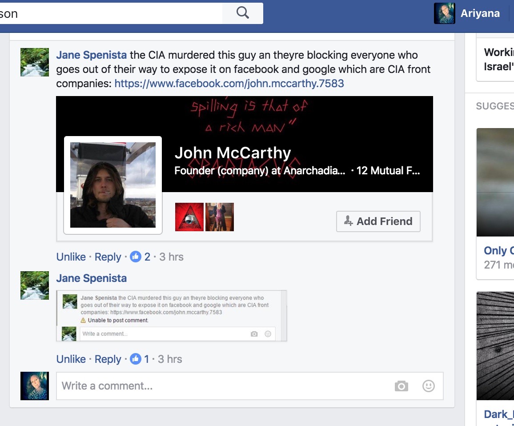Click the search magnifier button
The height and width of the screenshot is (426, 514).
pyautogui.click(x=243, y=13)
